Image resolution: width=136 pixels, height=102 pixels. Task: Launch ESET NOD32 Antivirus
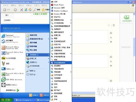(13, 80)
